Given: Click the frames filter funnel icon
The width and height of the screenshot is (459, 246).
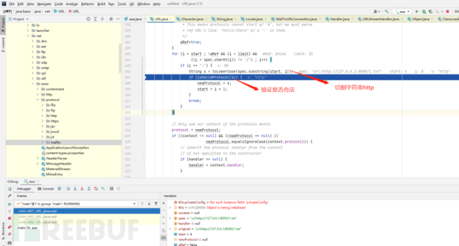Looking at the screenshot, I should pyautogui.click(x=156, y=203).
